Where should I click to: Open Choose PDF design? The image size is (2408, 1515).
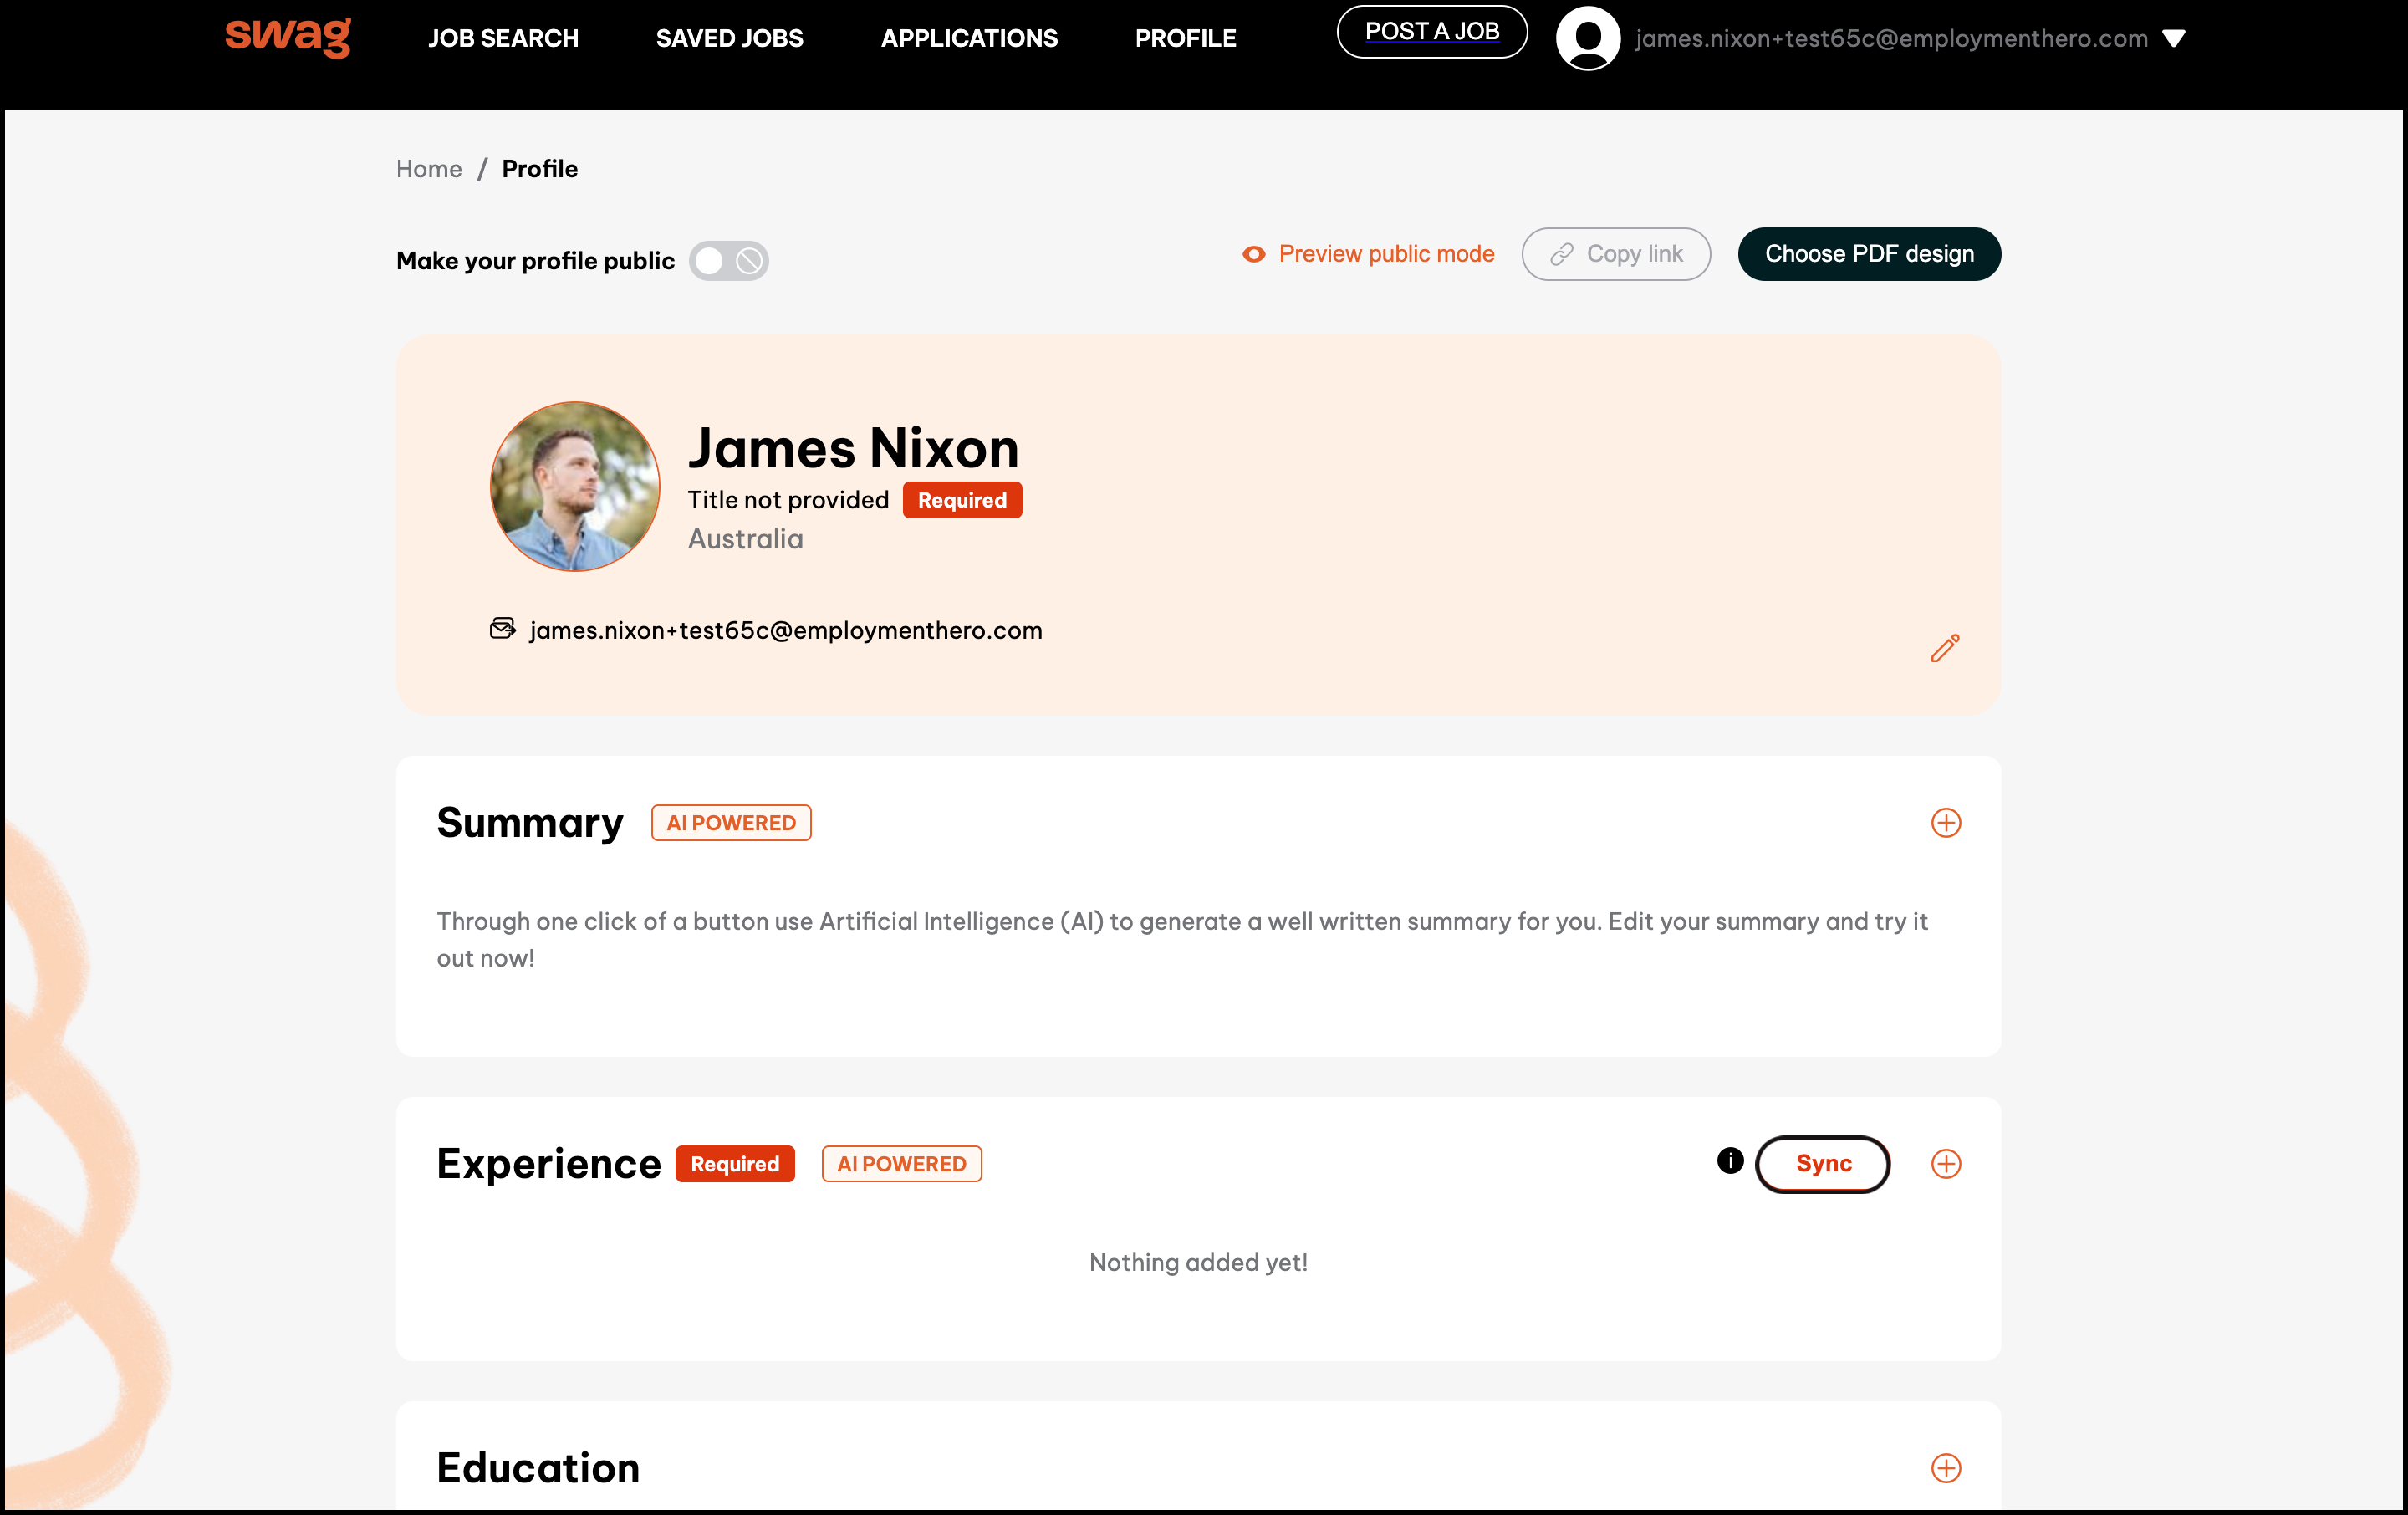click(x=1869, y=254)
